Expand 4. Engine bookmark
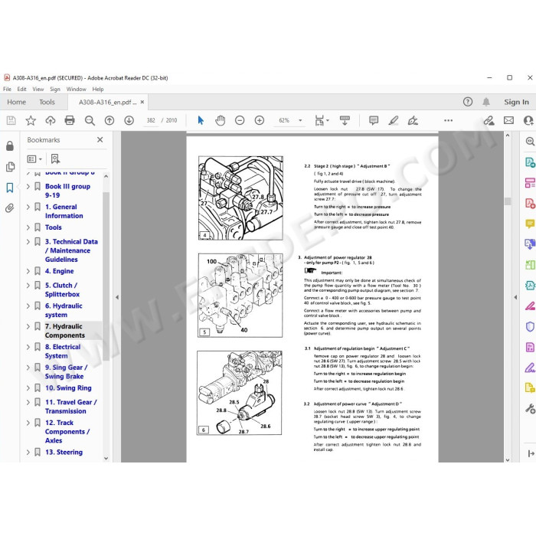Screen dimensions: 536x536 pos(28,271)
